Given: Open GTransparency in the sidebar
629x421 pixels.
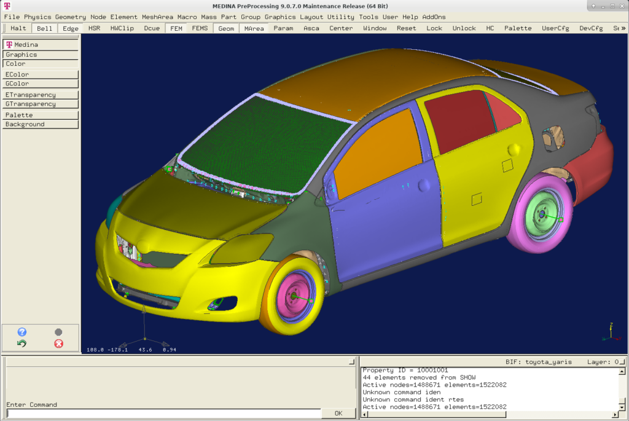Looking at the screenshot, I should pos(40,104).
